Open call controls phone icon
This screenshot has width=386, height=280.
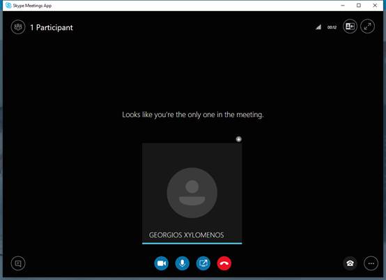coord(350,263)
